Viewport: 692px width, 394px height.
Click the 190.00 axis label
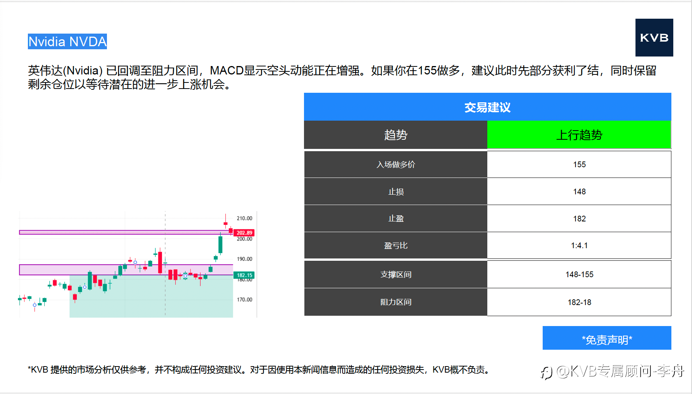click(x=244, y=259)
